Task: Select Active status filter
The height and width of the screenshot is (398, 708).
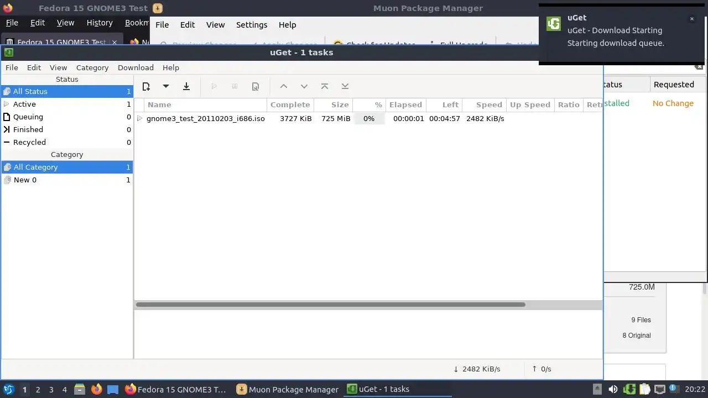Action: point(67,104)
